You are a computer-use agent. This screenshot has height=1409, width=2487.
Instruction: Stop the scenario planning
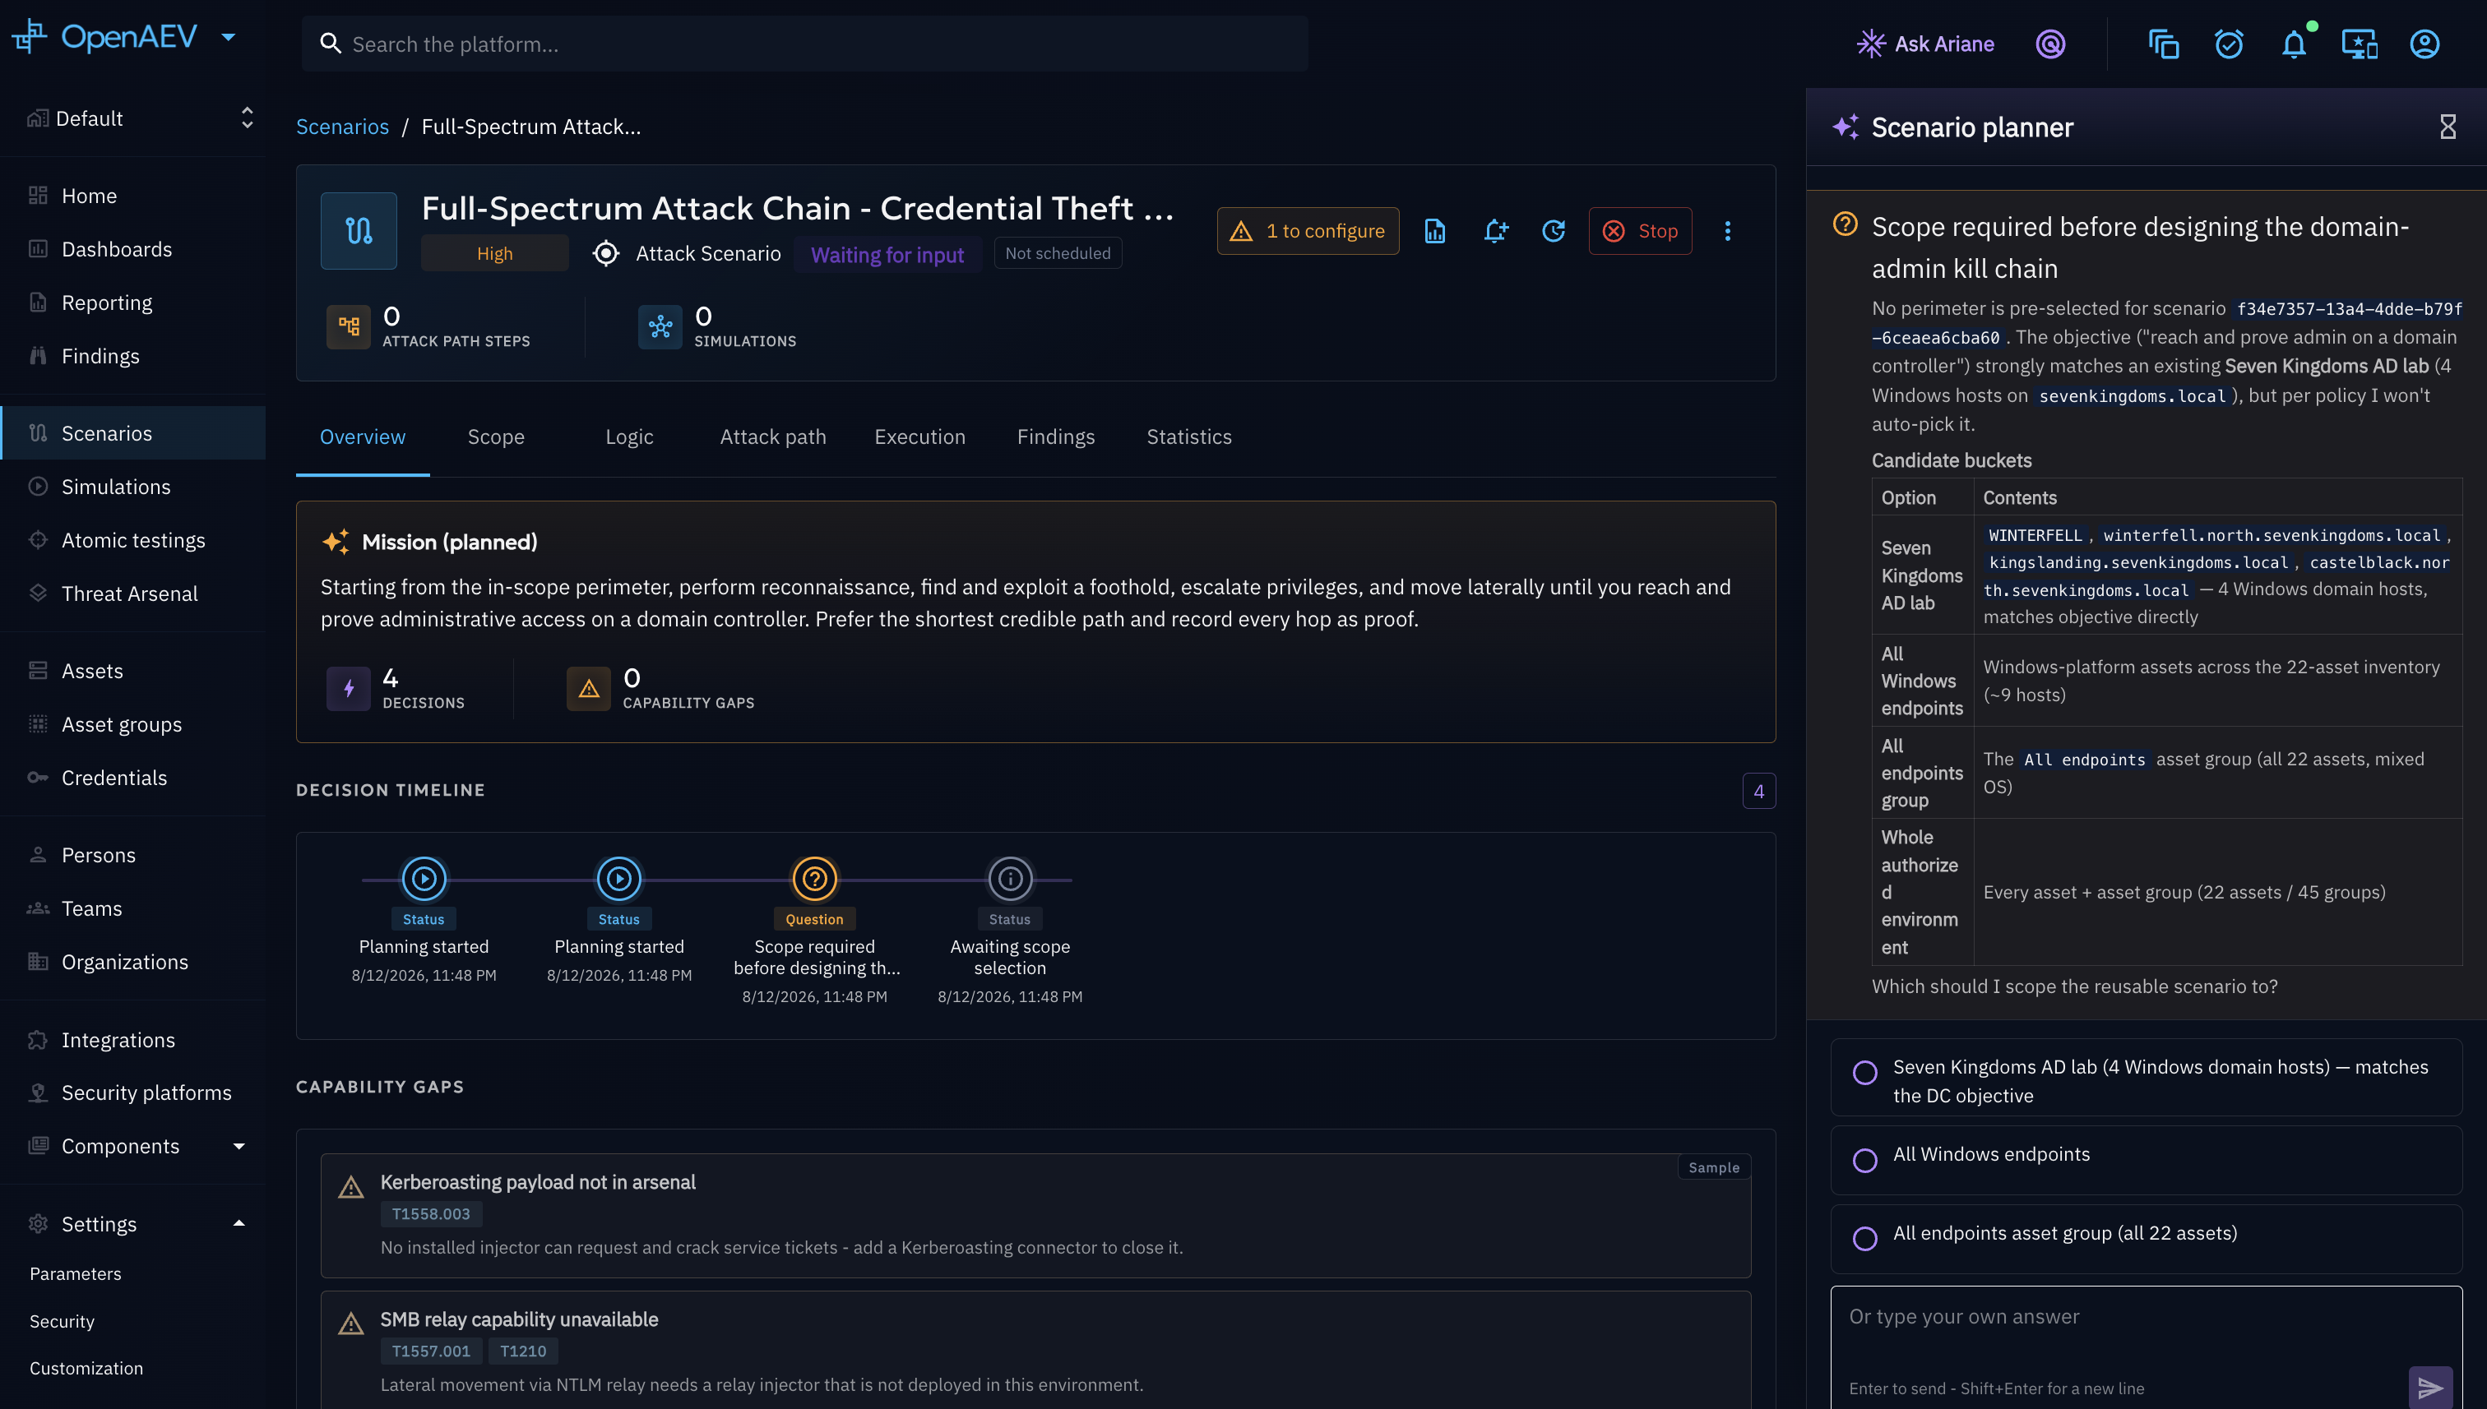click(1640, 230)
